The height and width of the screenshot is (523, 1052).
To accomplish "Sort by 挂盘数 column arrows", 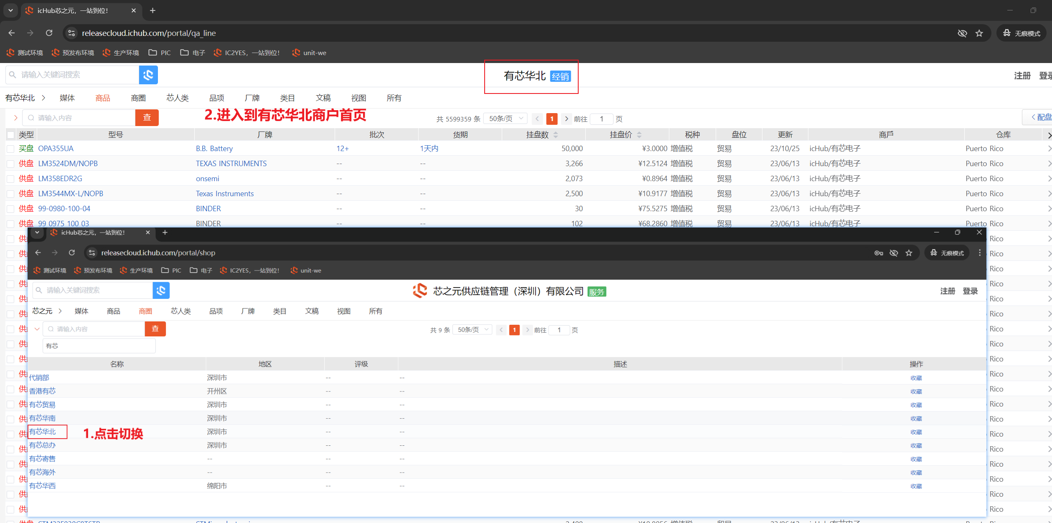I will 556,135.
